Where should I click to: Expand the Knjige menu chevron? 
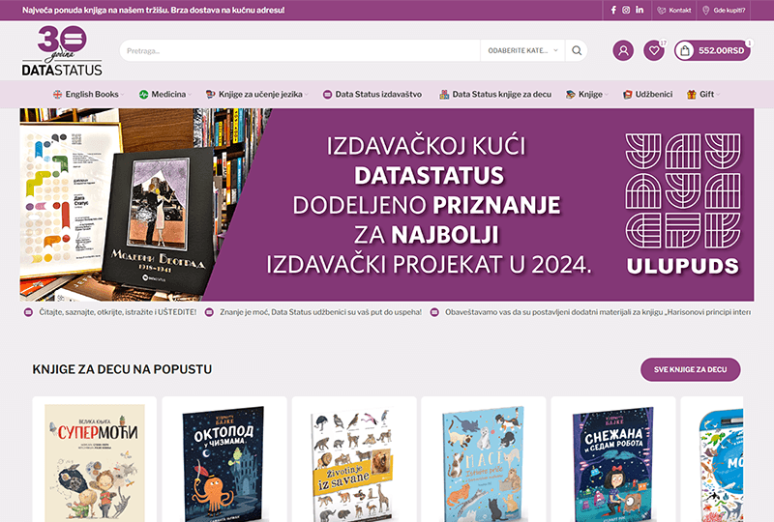coord(607,94)
